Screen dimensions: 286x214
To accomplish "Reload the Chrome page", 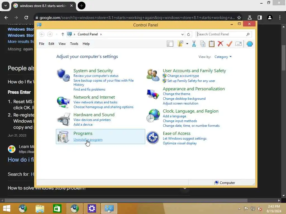I will pos(26,18).
